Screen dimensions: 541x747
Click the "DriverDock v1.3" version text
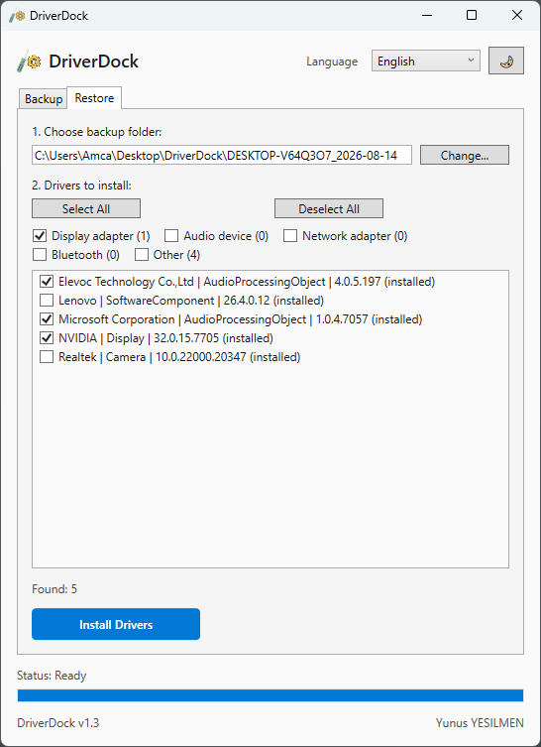pyautogui.click(x=58, y=723)
